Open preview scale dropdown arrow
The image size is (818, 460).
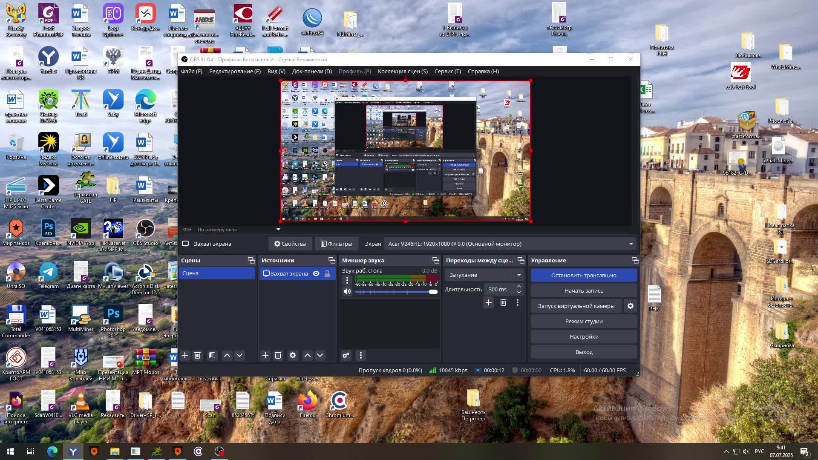coord(278,230)
